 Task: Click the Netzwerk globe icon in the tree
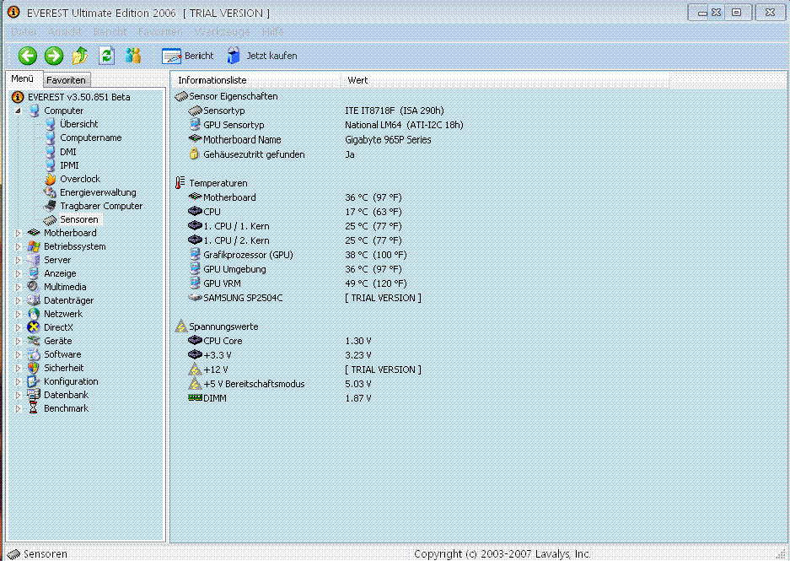[x=34, y=314]
